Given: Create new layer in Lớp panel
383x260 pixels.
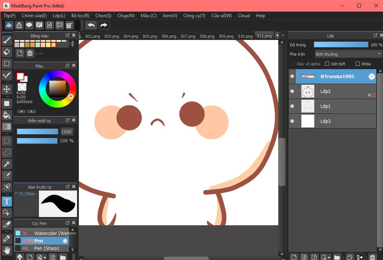Looking at the screenshot, I should pyautogui.click(x=294, y=257).
